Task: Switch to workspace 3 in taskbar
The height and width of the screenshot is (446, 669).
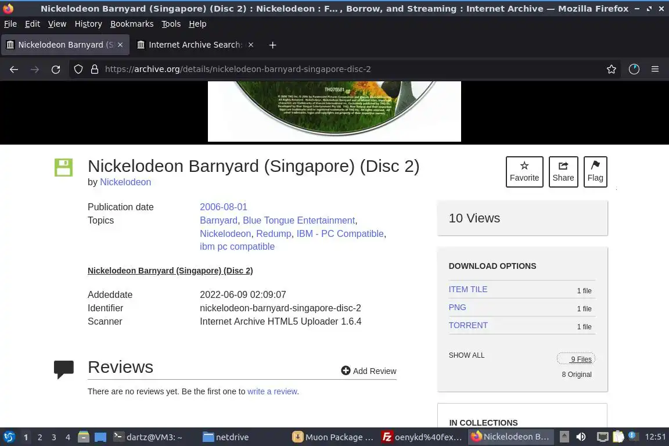Action: tap(54, 437)
